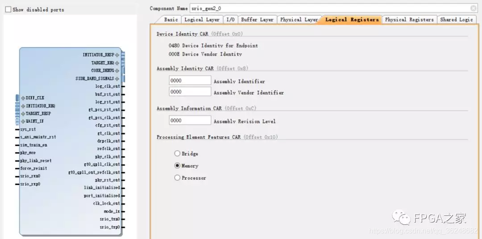
Task: Open the I/O tab
Action: pos(230,20)
